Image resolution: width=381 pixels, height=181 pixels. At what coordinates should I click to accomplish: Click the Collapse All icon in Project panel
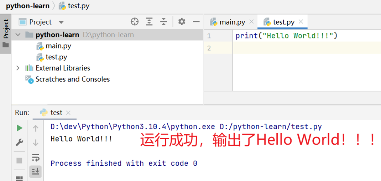[163, 22]
